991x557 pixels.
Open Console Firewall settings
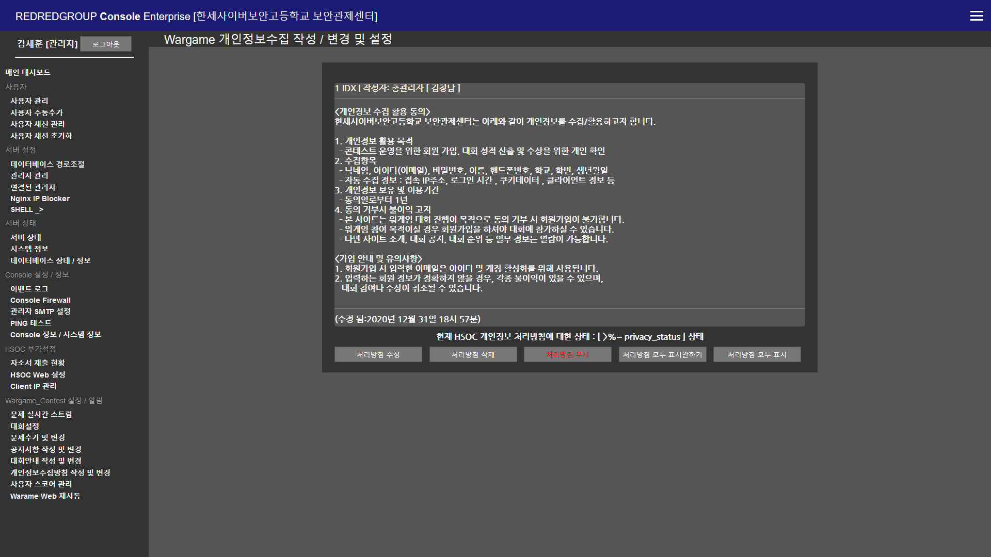tap(40, 300)
